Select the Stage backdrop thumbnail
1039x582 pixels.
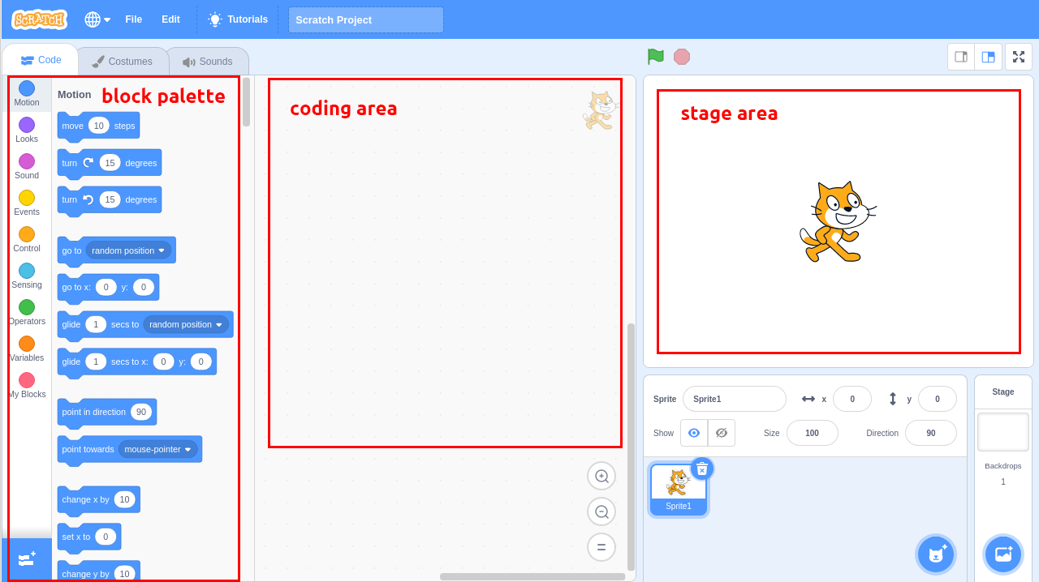(1003, 432)
